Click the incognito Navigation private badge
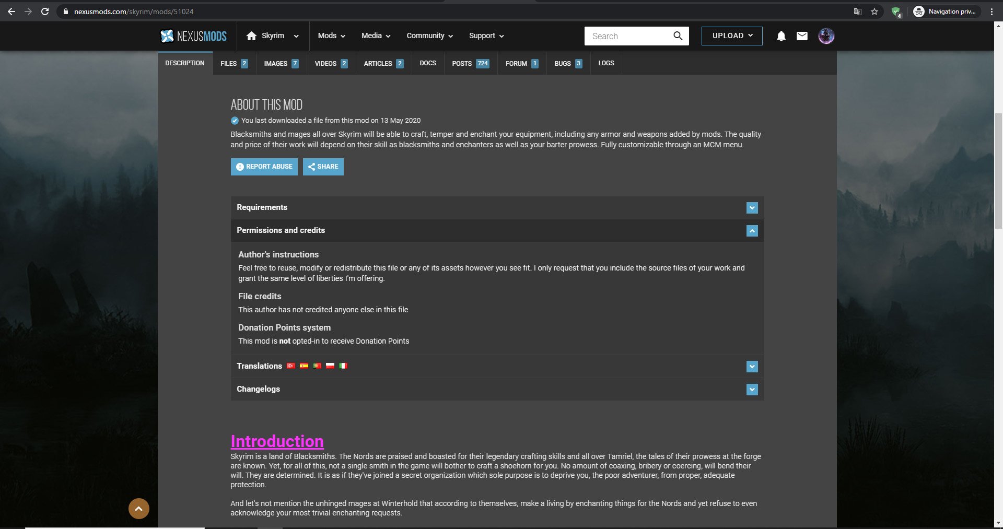 tap(947, 11)
